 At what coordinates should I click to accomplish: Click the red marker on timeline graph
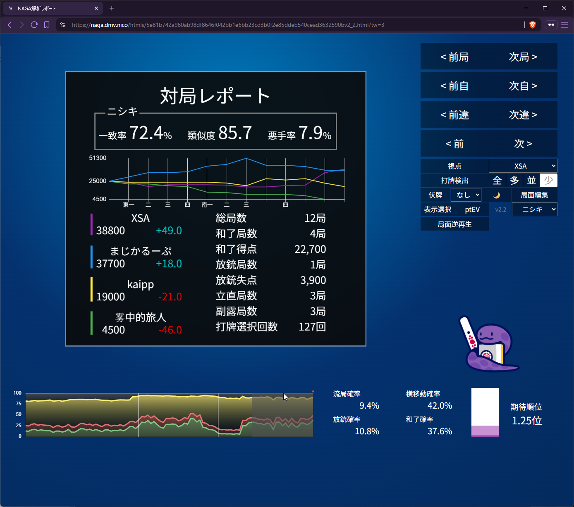pos(313,391)
